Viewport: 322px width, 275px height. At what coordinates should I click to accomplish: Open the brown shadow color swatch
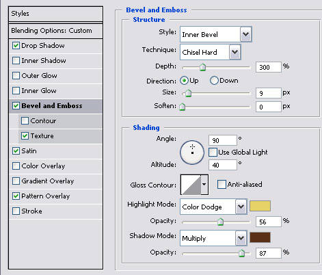(260, 237)
